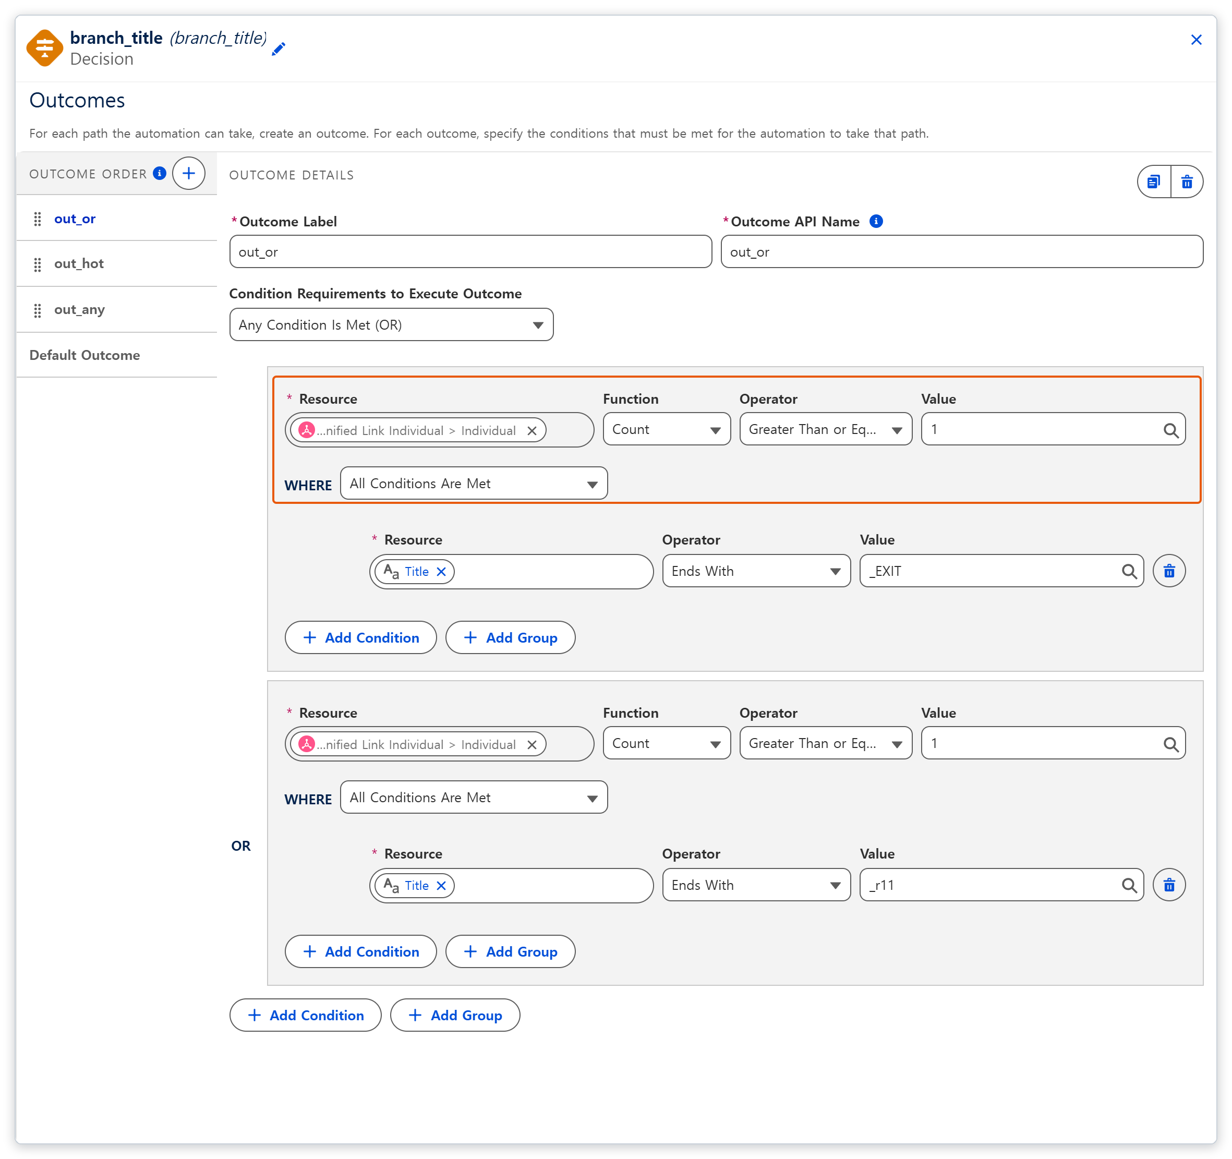Remove Individual resource pill in second group
1232x1159 pixels.
532,745
